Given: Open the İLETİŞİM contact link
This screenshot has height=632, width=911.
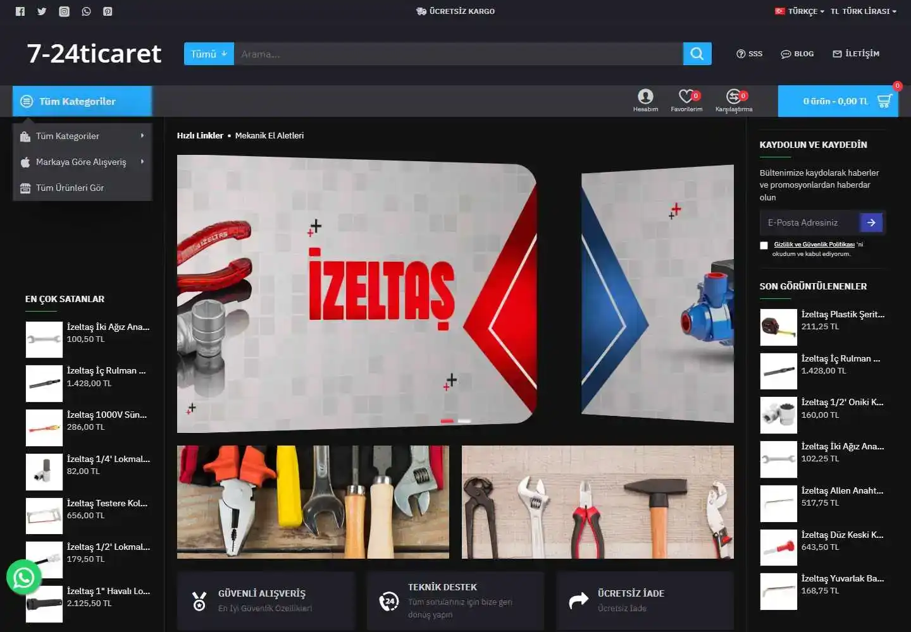Looking at the screenshot, I should [856, 54].
